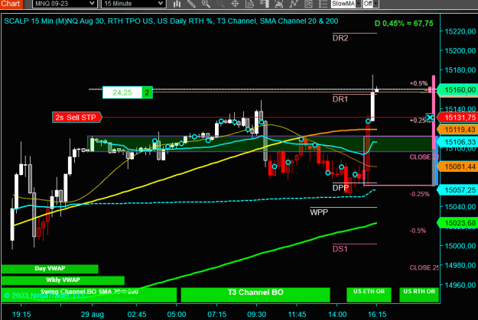Click the zoom in magnifier icon

point(206,4)
